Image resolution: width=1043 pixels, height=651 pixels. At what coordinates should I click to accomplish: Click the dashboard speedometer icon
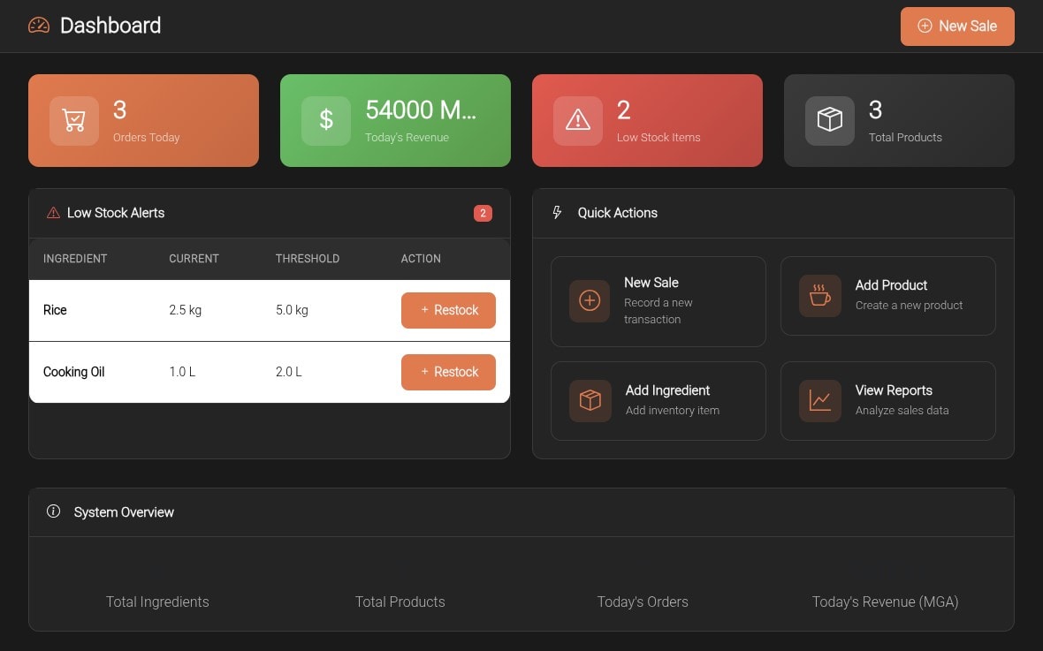click(x=39, y=26)
